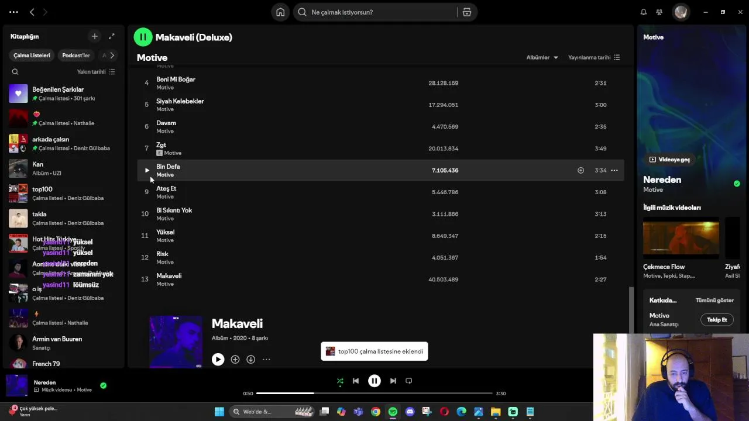Select the Çalma Listeleri filter tab
Viewport: 749px width, 421px height.
[32, 56]
